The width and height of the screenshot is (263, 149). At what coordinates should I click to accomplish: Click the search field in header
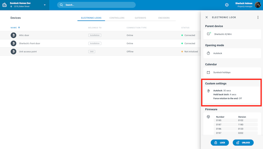tap(96, 5)
